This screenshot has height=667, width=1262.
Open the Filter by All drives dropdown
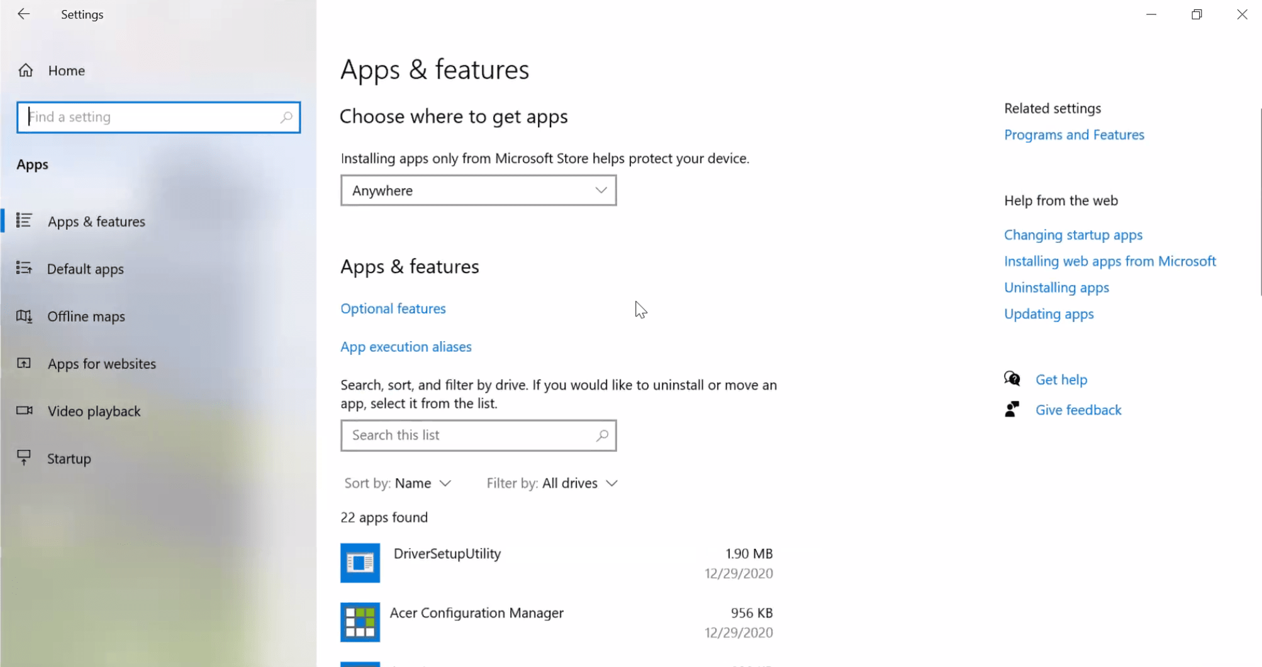(x=552, y=483)
